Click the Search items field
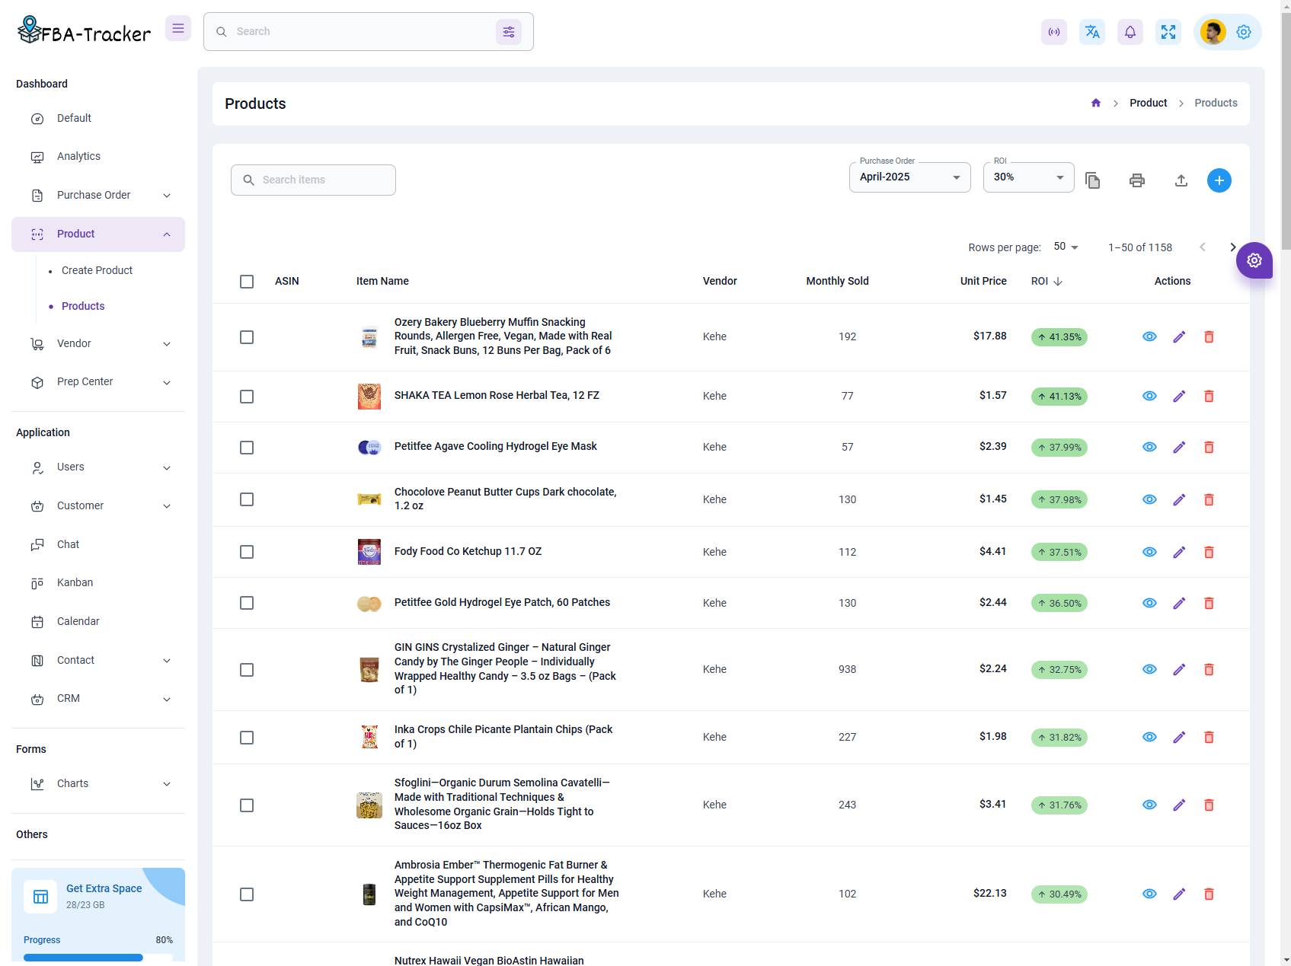Viewport: 1291px width, 966px height. [312, 180]
